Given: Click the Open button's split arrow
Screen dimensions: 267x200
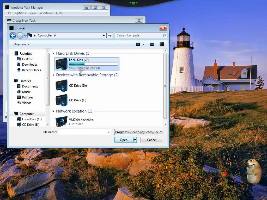Looking at the screenshot, I should 135,140.
